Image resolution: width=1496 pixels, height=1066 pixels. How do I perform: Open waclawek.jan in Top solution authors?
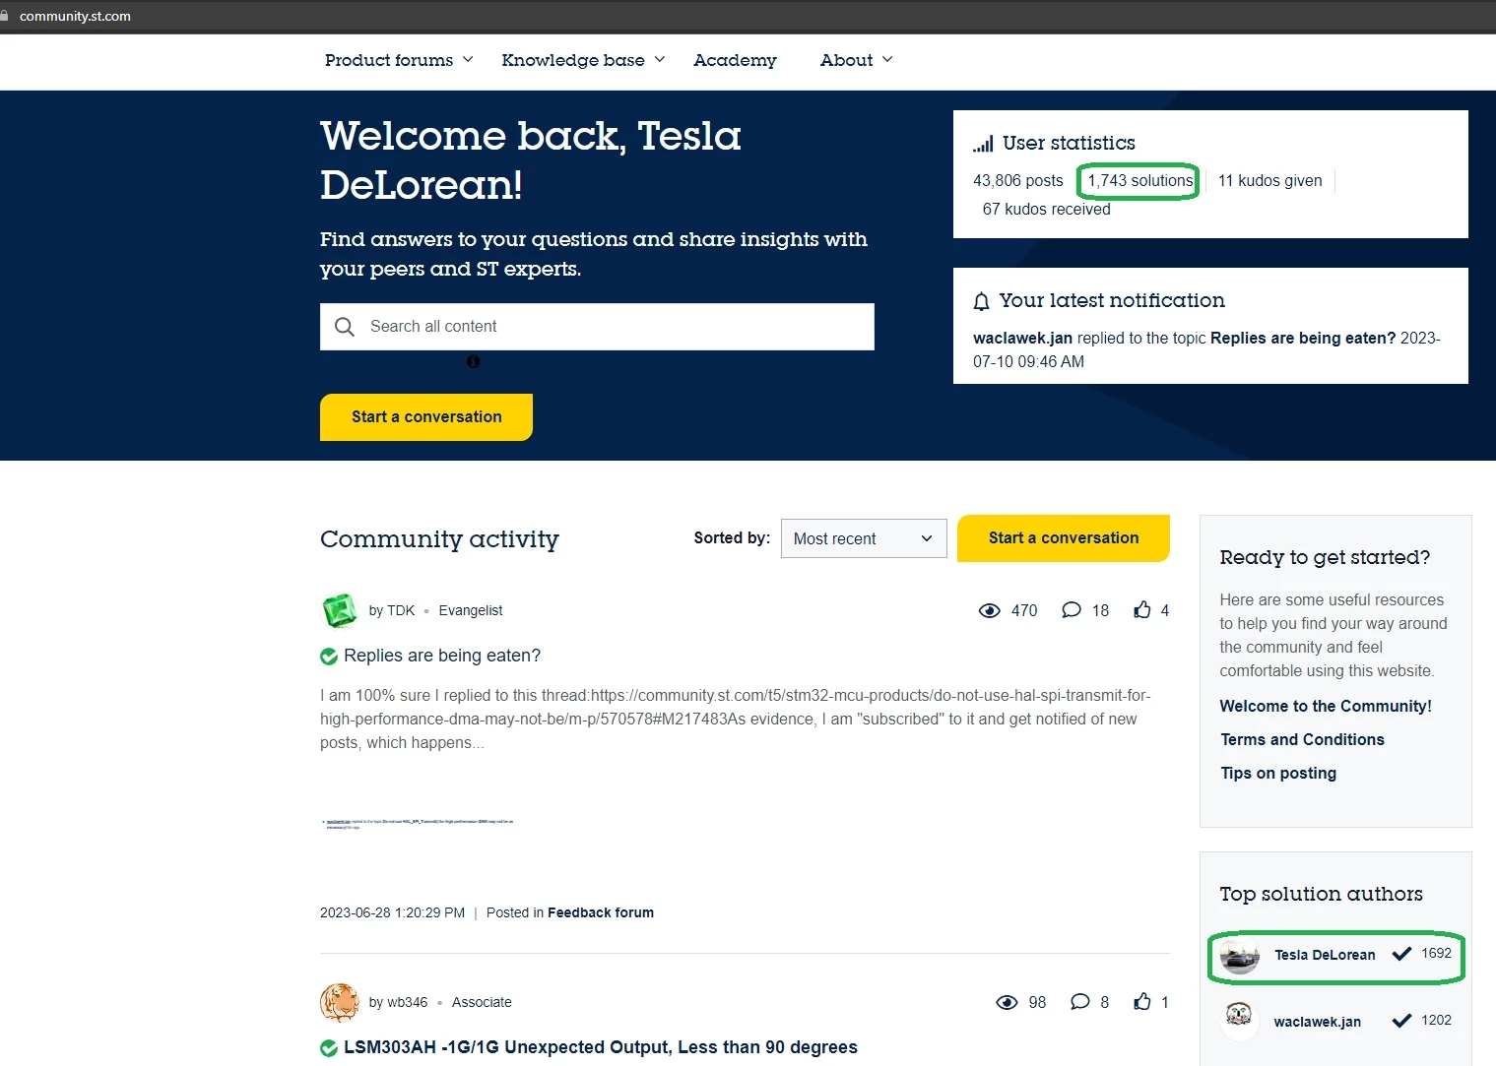[1318, 1022]
